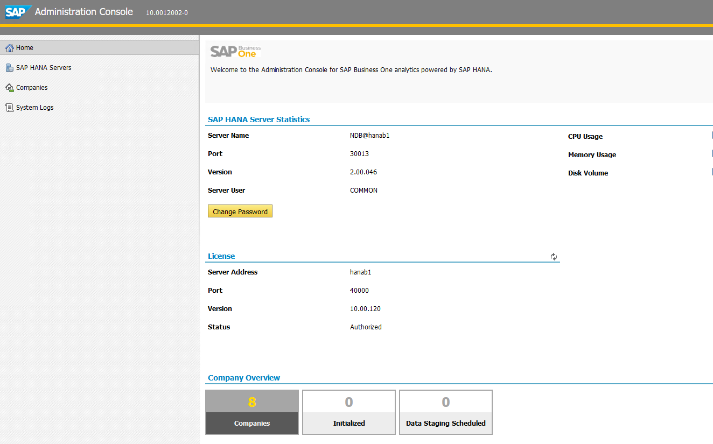Click the Companies sidebar icon

pos(9,88)
